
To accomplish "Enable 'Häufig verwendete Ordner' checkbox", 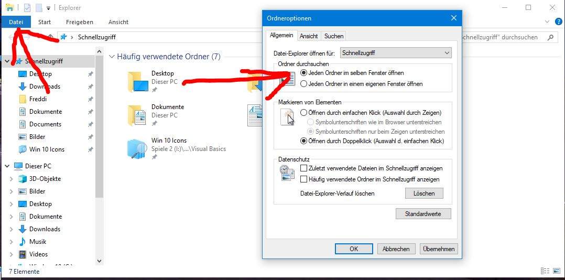I will 303,179.
